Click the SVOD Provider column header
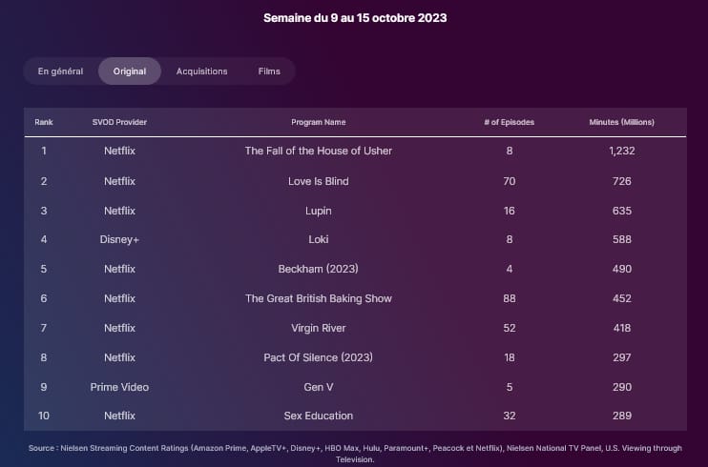The height and width of the screenshot is (467, 708). pyautogui.click(x=119, y=122)
